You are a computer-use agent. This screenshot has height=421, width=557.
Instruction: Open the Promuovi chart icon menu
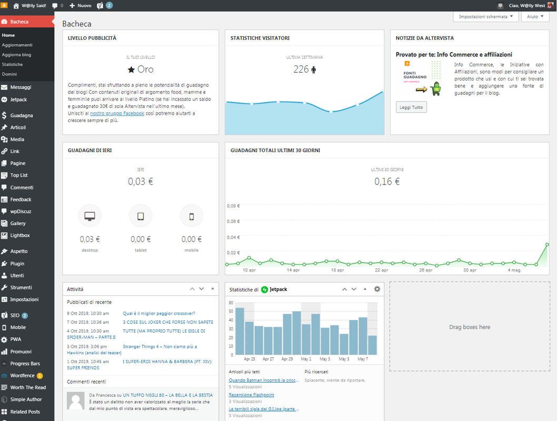4,352
